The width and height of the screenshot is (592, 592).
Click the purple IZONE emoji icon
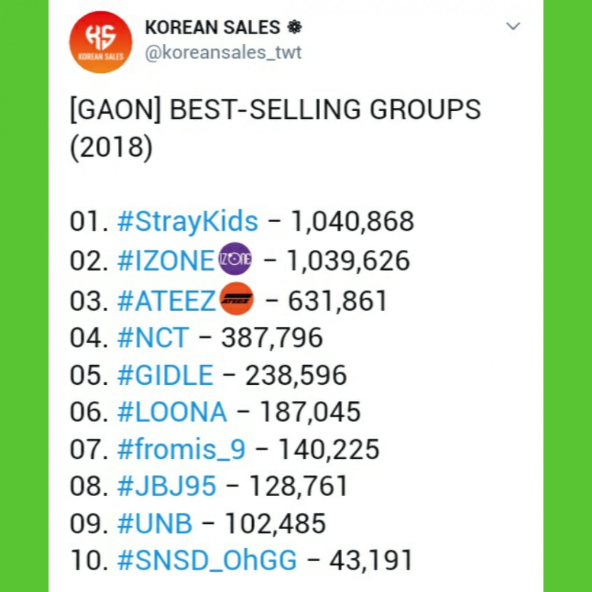click(235, 261)
